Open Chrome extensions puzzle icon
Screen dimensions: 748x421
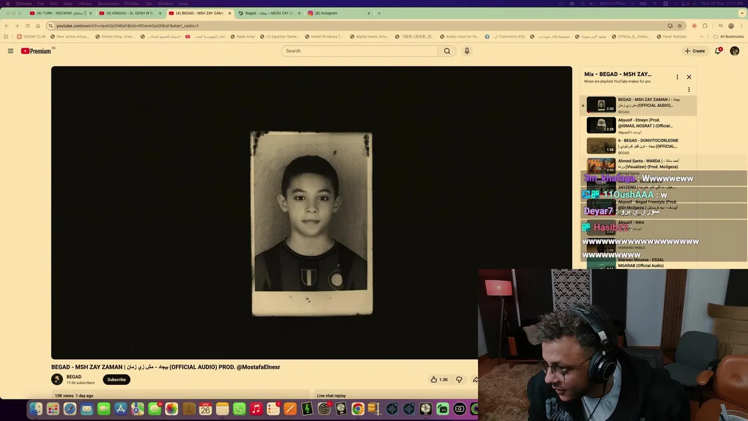pos(705,26)
